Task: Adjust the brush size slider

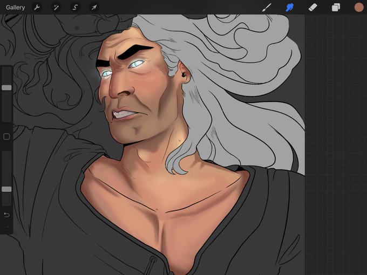Action: pos(6,87)
